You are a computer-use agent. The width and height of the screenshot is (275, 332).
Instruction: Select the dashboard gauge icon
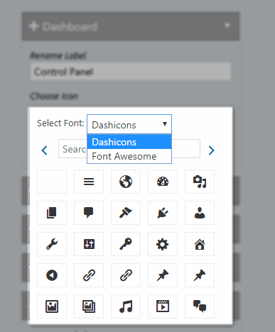click(163, 182)
